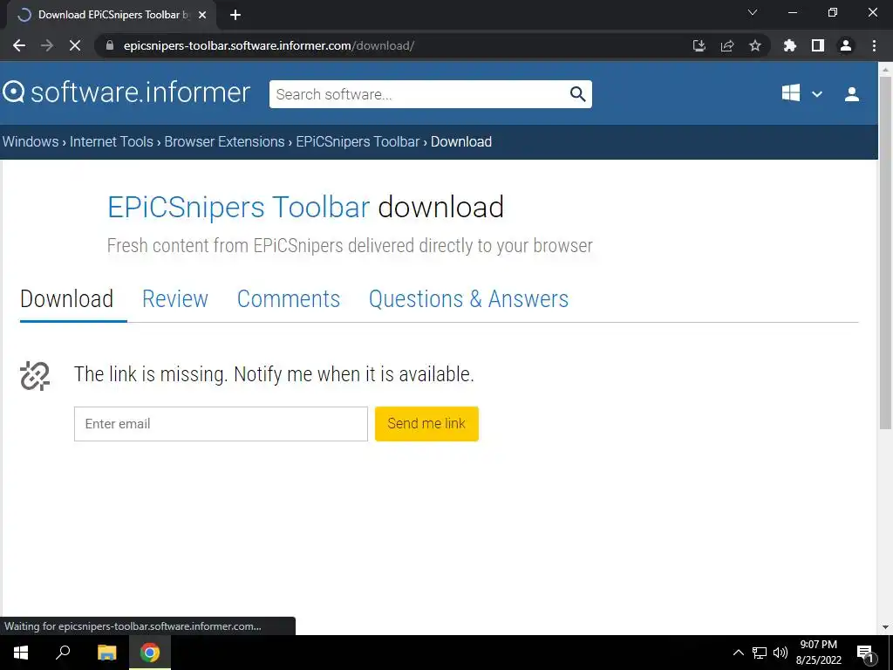Expand the platform dropdown chevron
Image resolution: width=893 pixels, height=670 pixels.
pos(816,94)
